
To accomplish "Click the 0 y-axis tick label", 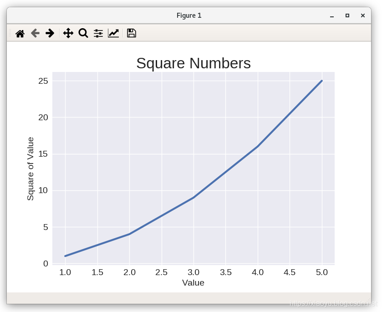I will coord(46,264).
